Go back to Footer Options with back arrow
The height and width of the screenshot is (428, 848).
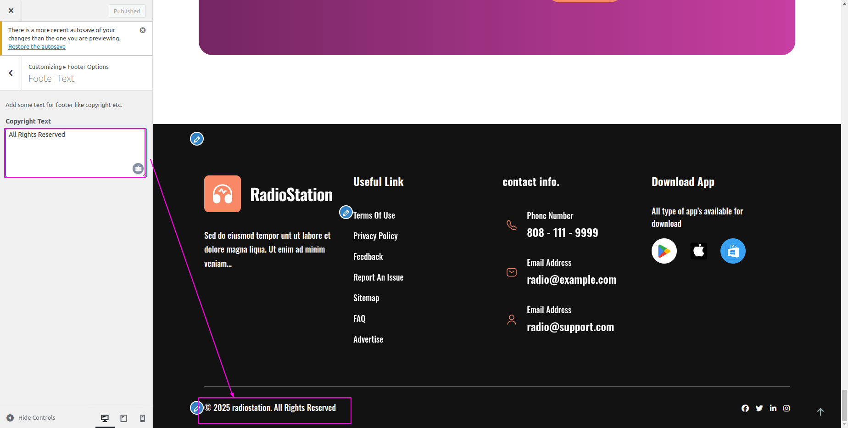click(x=11, y=73)
